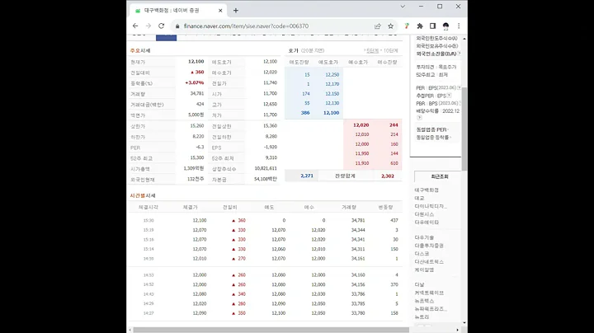Click the 15:30 time row
This screenshot has width=594, height=333.
coord(265,220)
